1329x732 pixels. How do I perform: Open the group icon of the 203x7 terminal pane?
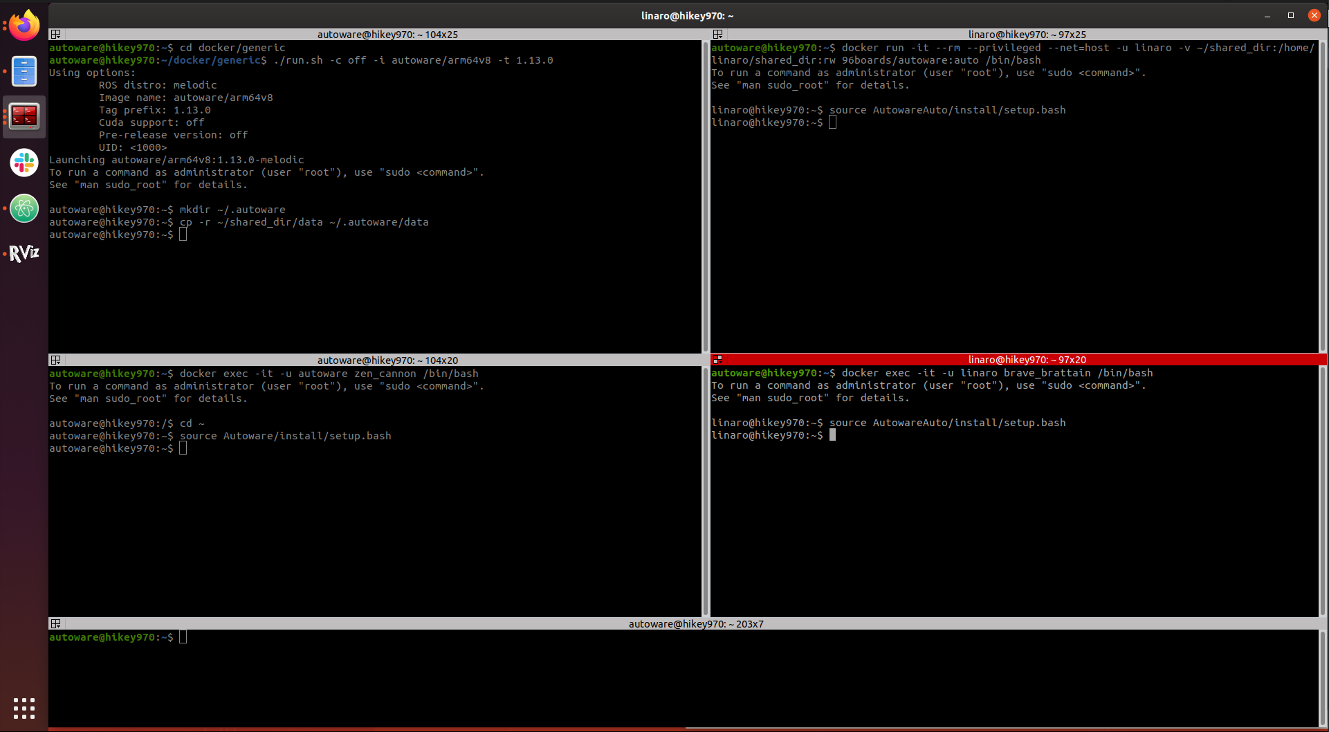point(56,623)
